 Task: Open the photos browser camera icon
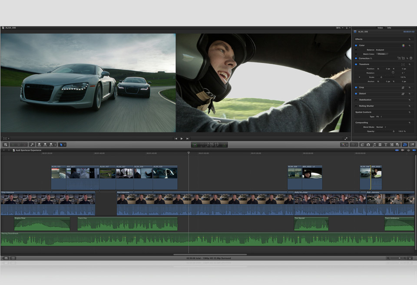click(x=368, y=145)
